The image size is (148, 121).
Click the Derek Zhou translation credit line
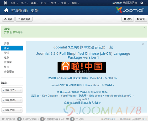83,85
